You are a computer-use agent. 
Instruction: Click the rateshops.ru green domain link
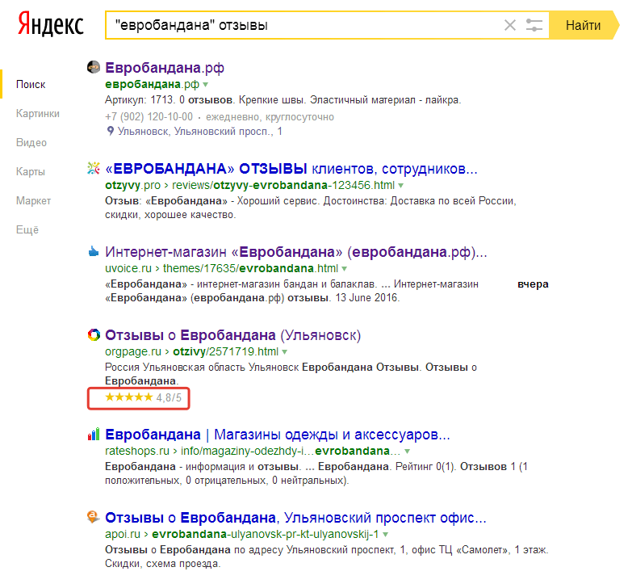coord(137,451)
